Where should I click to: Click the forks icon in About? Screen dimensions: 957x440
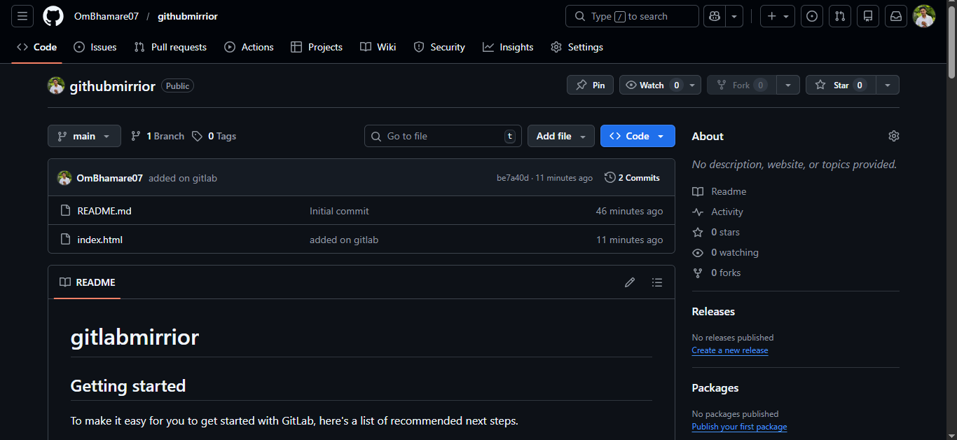[698, 273]
